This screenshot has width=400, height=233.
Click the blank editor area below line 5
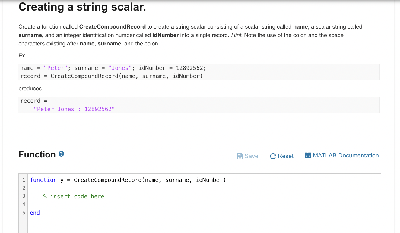point(204,225)
